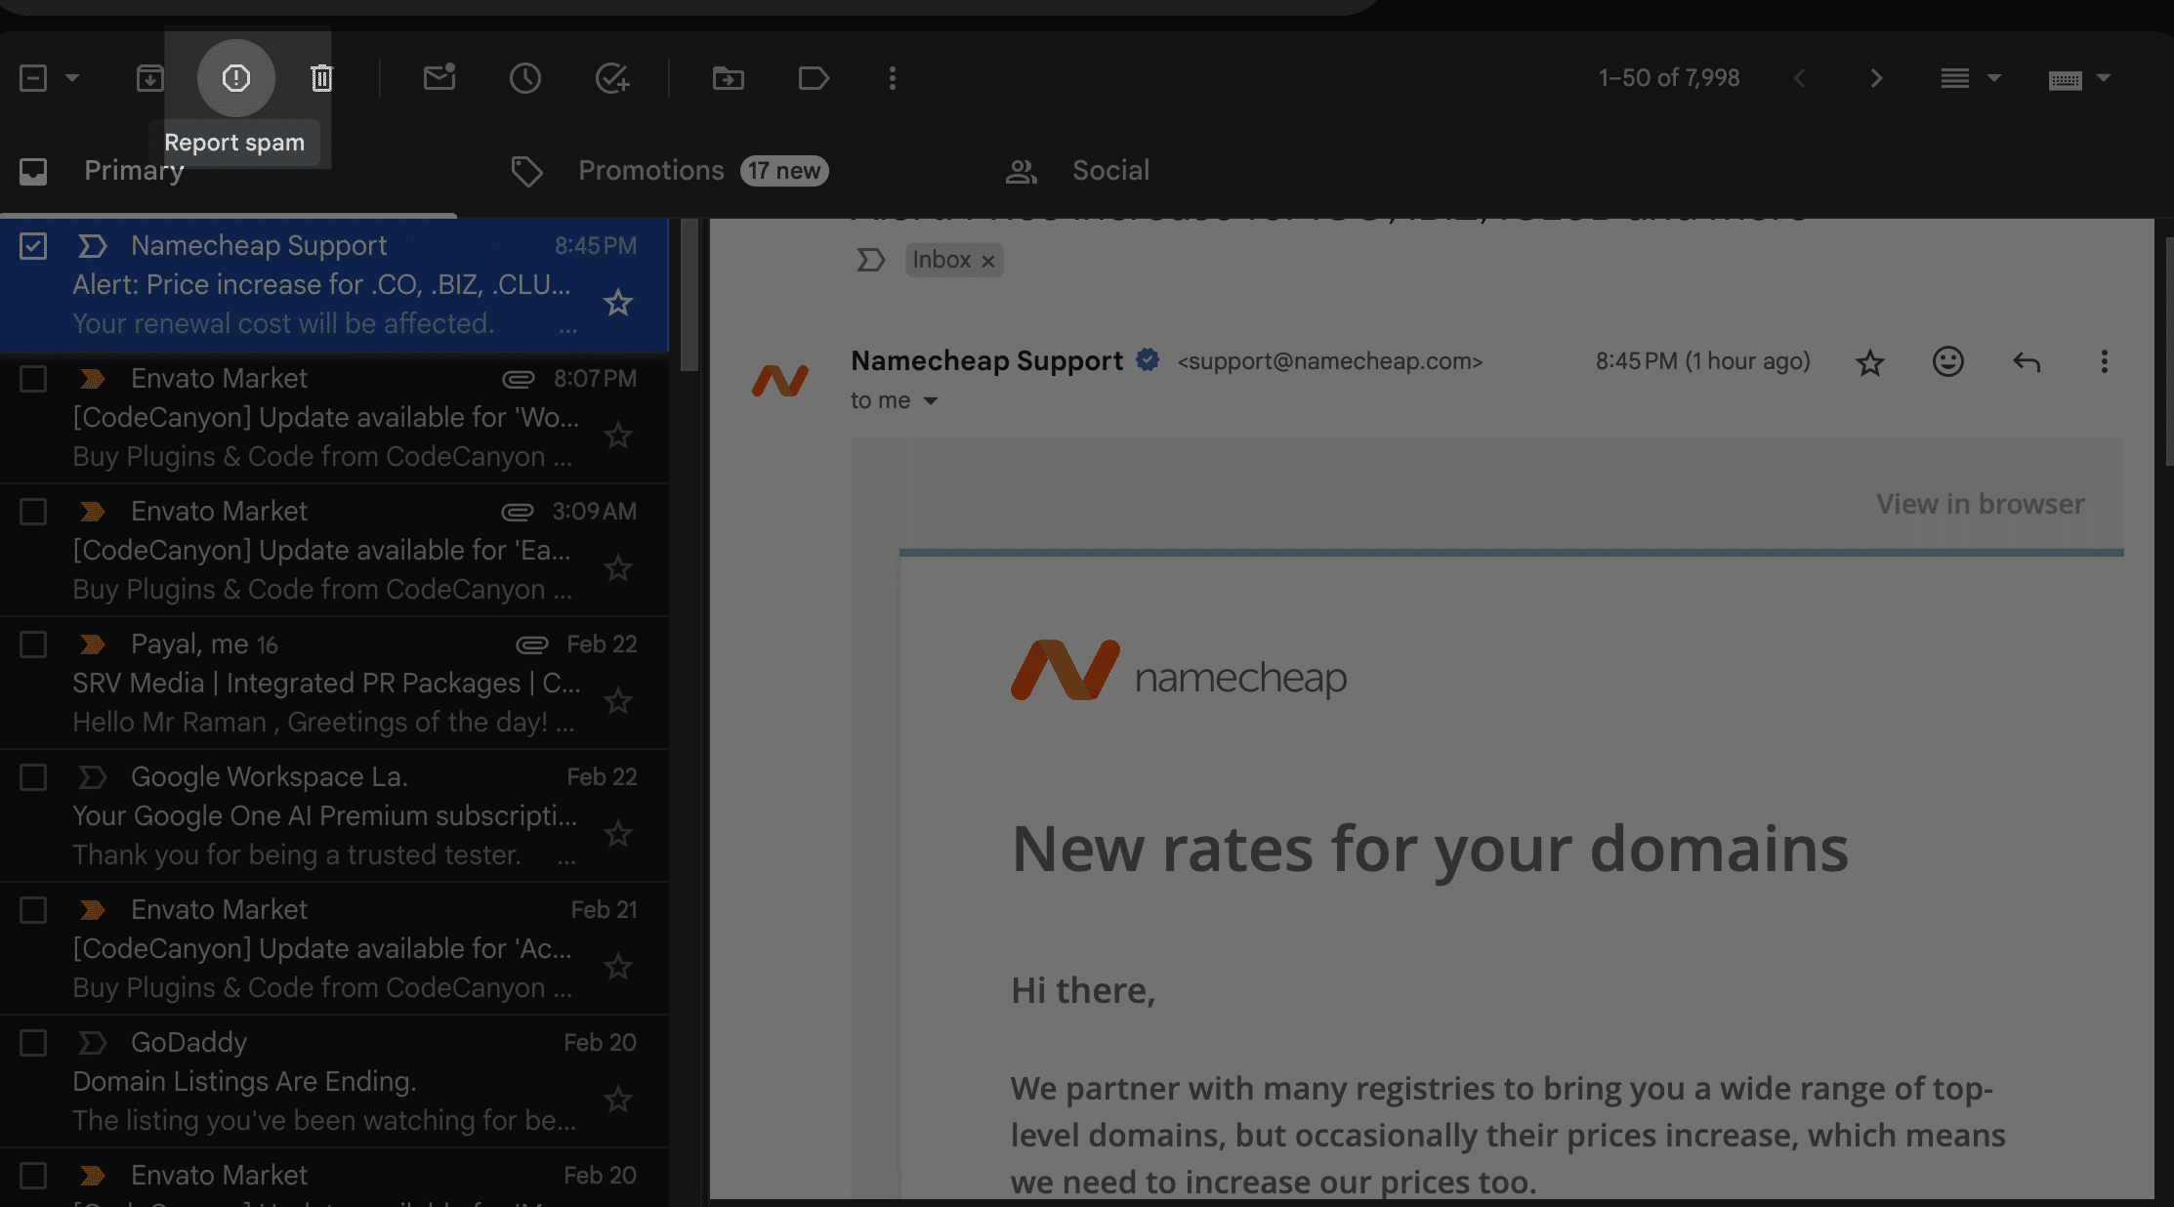Toggle checkbox on GoDaddy email
The image size is (2174, 1207).
[x=32, y=1042]
